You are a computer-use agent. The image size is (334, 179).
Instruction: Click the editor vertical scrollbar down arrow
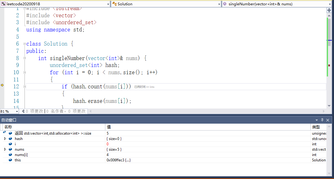329,106
